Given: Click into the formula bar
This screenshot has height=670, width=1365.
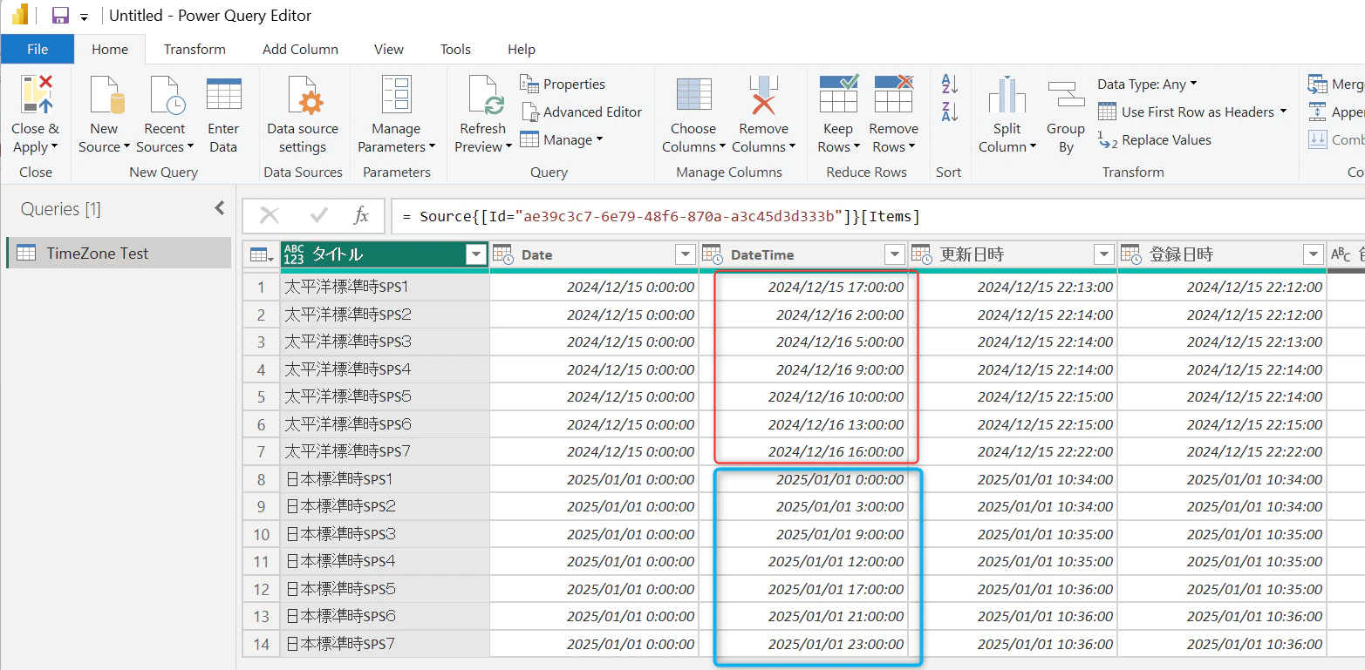Looking at the screenshot, I should coord(877,216).
